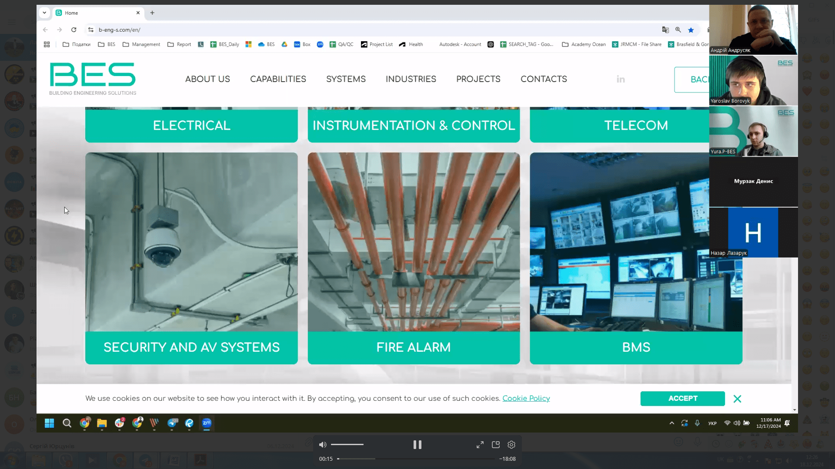835x469 pixels.
Task: Show hidden system tray icons chevron
Action: (672, 423)
